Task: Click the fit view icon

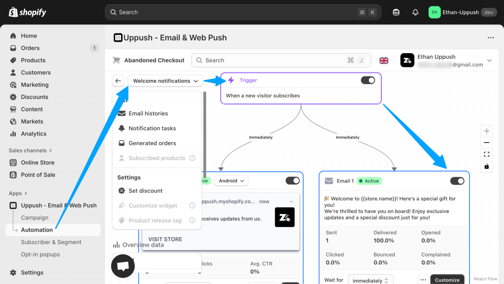Action: pyautogui.click(x=487, y=155)
